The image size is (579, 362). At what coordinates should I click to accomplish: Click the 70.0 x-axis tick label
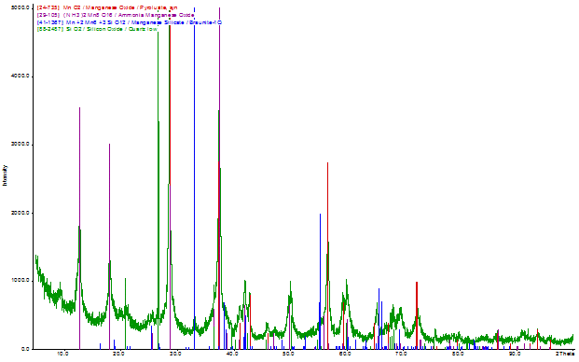click(401, 355)
